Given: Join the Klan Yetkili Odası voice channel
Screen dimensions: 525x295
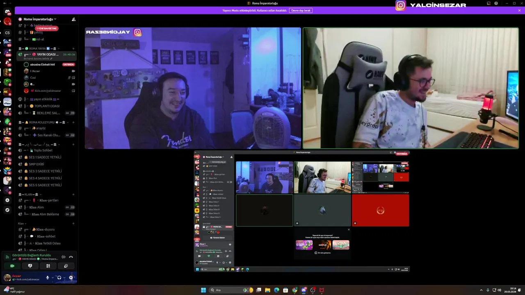Looking at the screenshot, I should [x=46, y=243].
